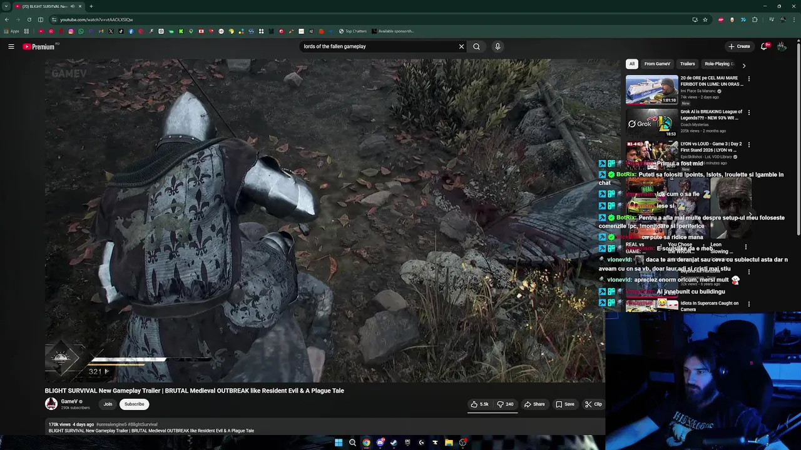This screenshot has width=801, height=450.
Task: Open the Extensions puzzle icon
Action: 755,19
